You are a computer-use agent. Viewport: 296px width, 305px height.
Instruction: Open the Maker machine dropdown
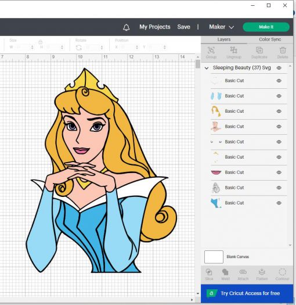(x=221, y=27)
